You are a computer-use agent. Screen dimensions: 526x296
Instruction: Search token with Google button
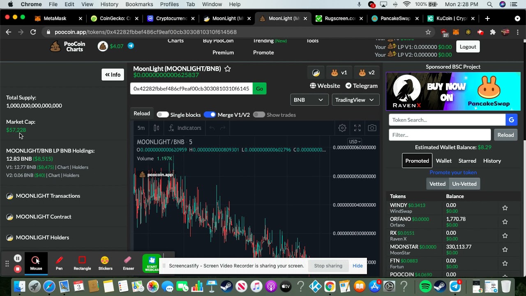[511, 120]
